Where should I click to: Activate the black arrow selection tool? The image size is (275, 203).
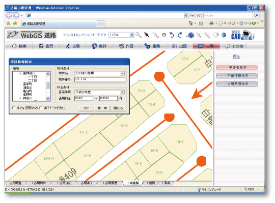[x=147, y=35]
